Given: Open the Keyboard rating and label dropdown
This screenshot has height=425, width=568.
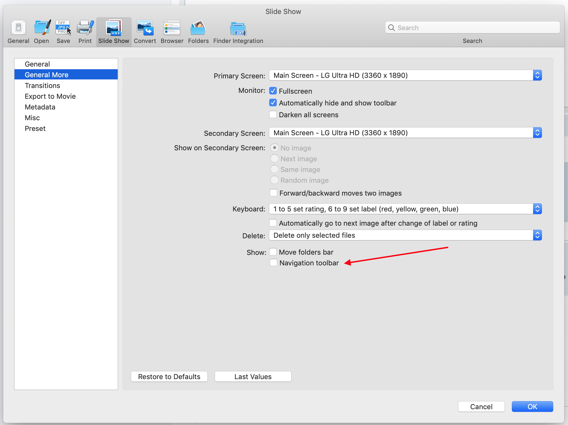Looking at the screenshot, I should coord(405,209).
